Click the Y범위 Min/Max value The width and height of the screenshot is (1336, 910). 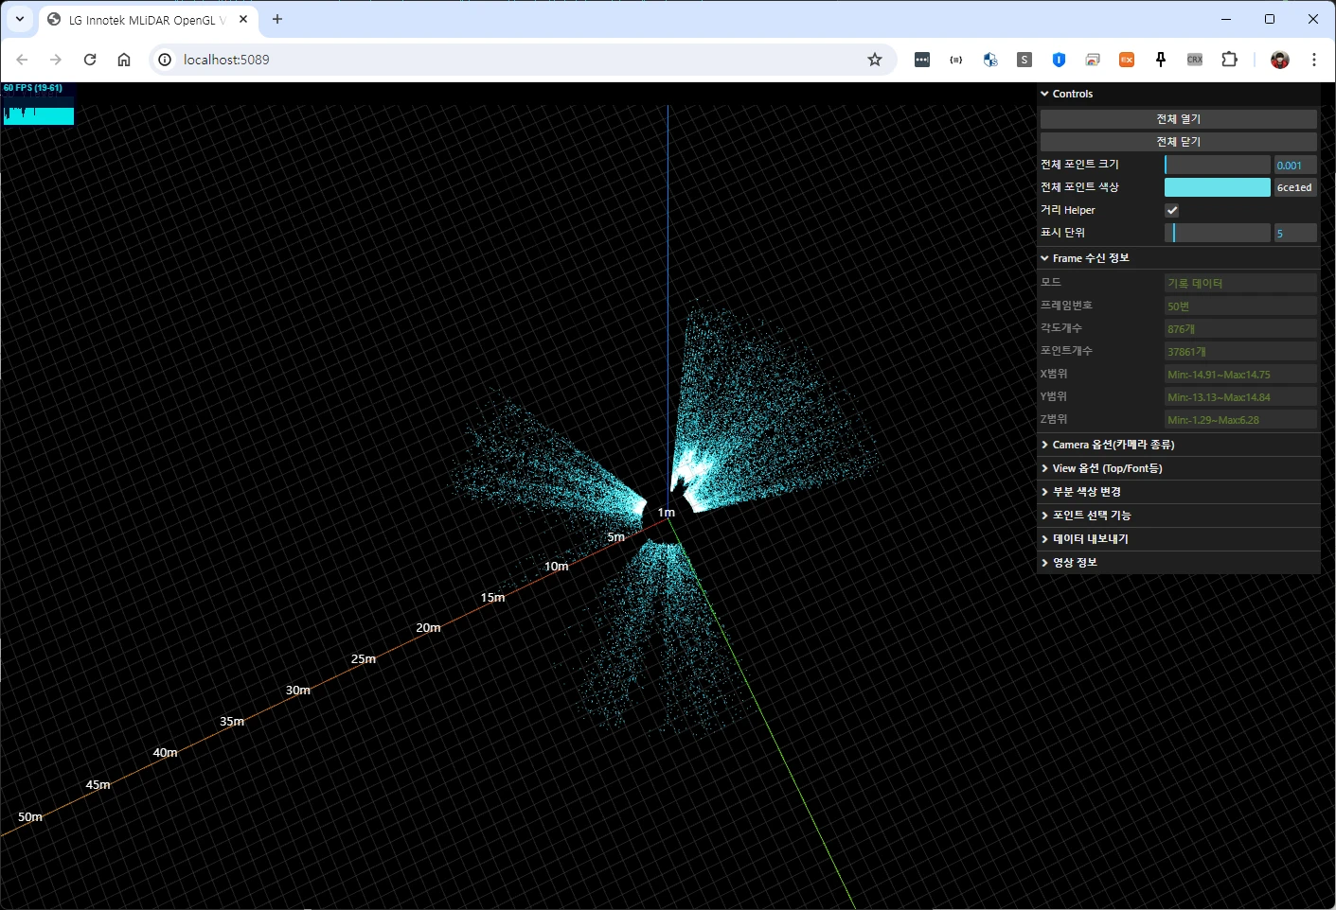pos(1240,396)
